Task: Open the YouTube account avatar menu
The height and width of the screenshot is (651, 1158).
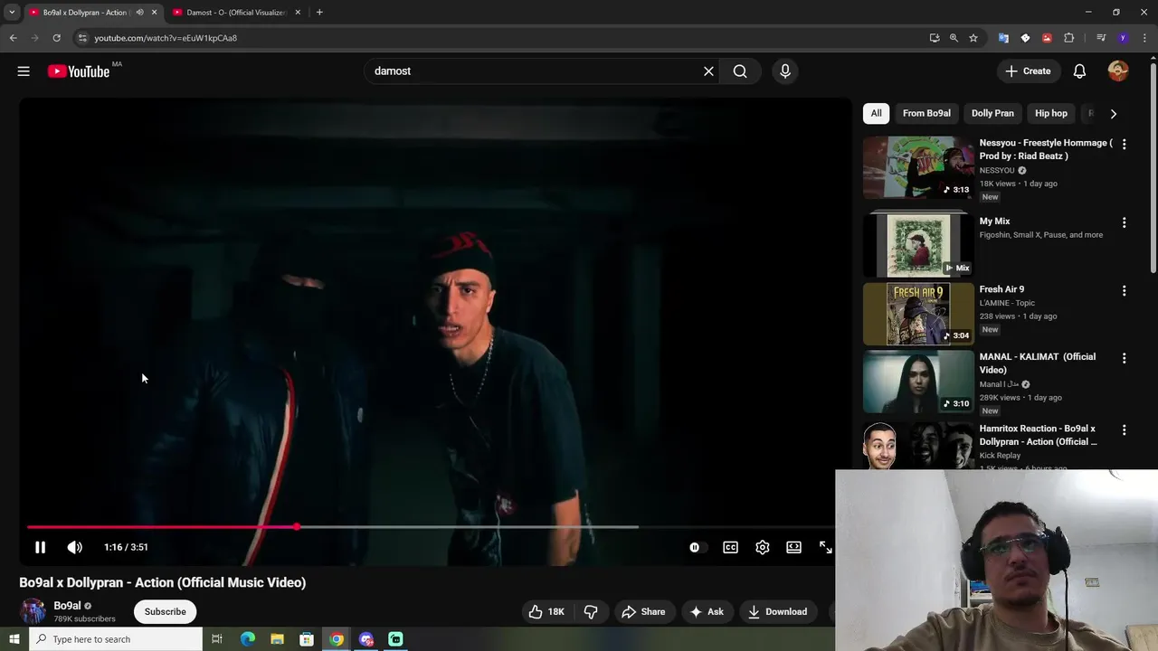Action: coord(1118,71)
